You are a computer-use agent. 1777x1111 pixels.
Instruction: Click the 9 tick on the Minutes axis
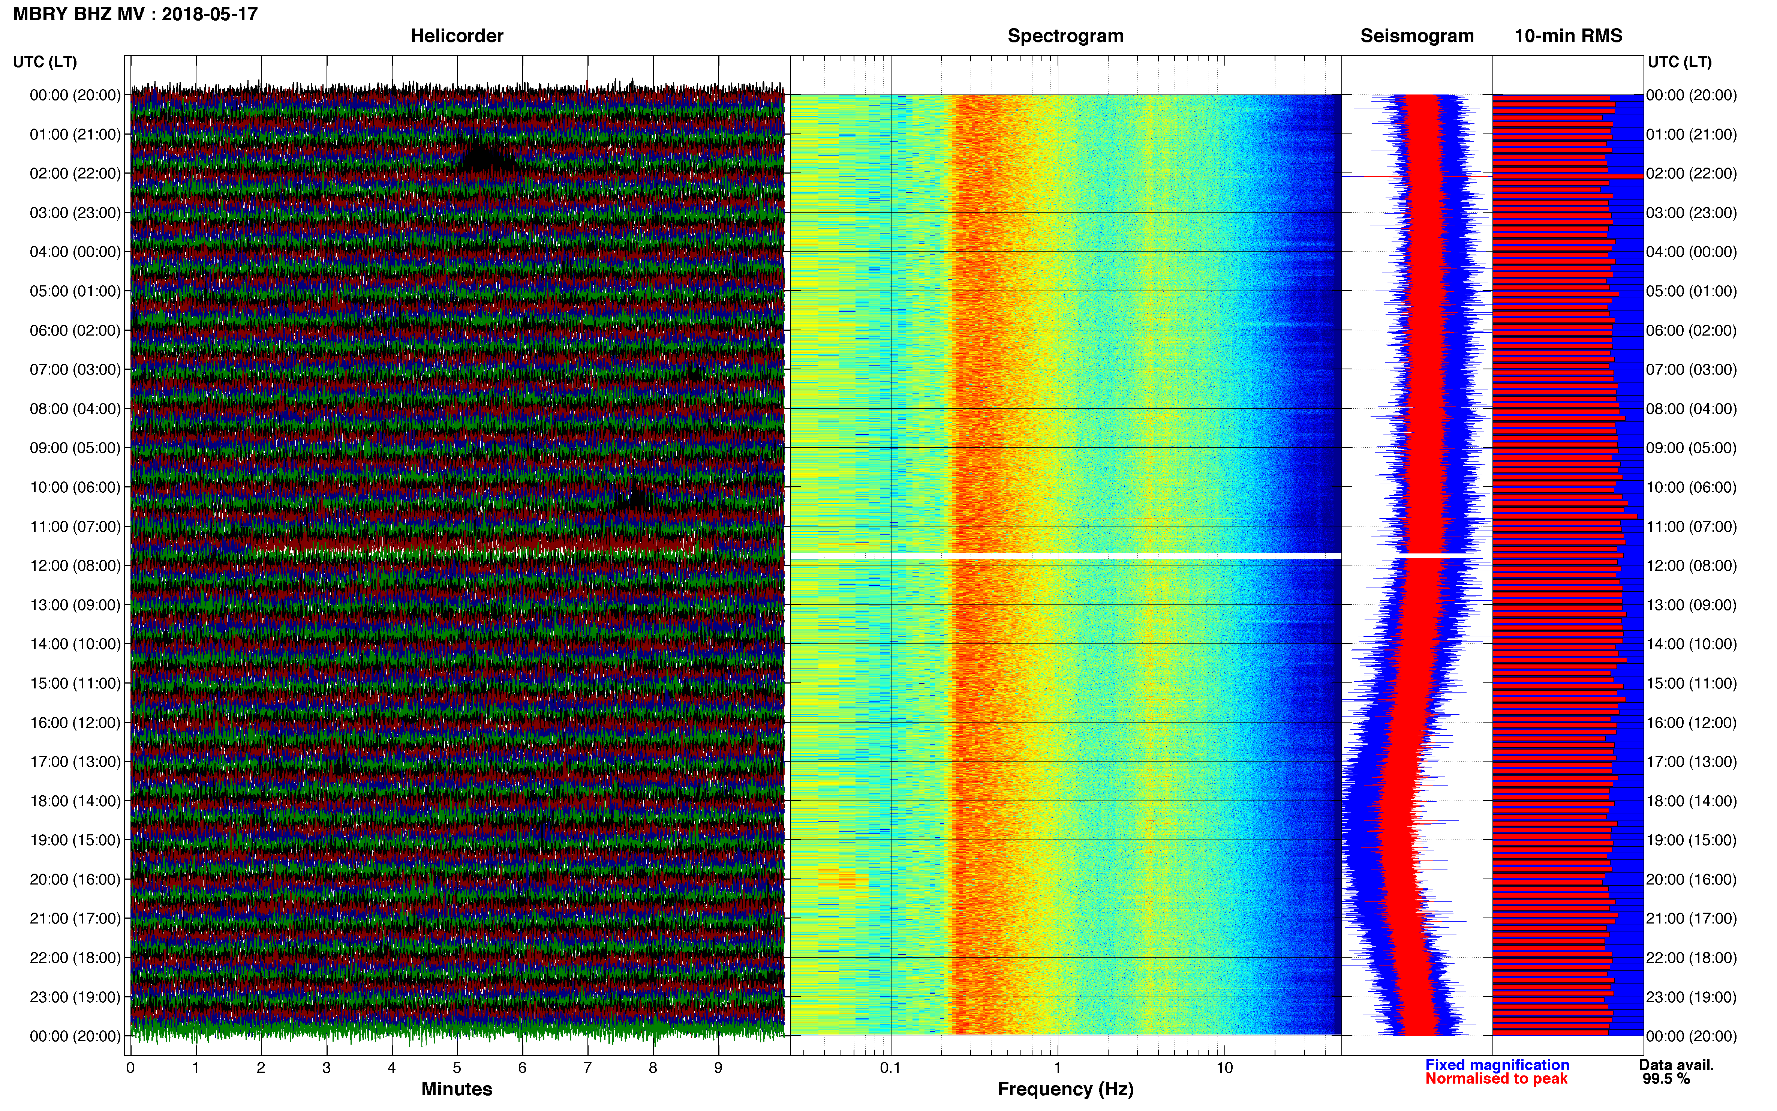pyautogui.click(x=718, y=1068)
